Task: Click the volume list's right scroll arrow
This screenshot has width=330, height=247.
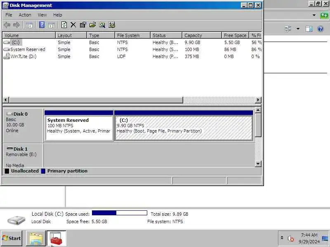Action: tap(258, 100)
